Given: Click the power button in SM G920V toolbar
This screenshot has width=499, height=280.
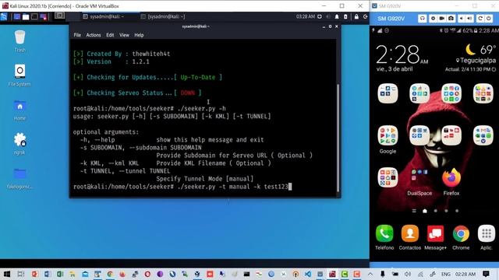Looking at the screenshot, I should click(x=489, y=19).
